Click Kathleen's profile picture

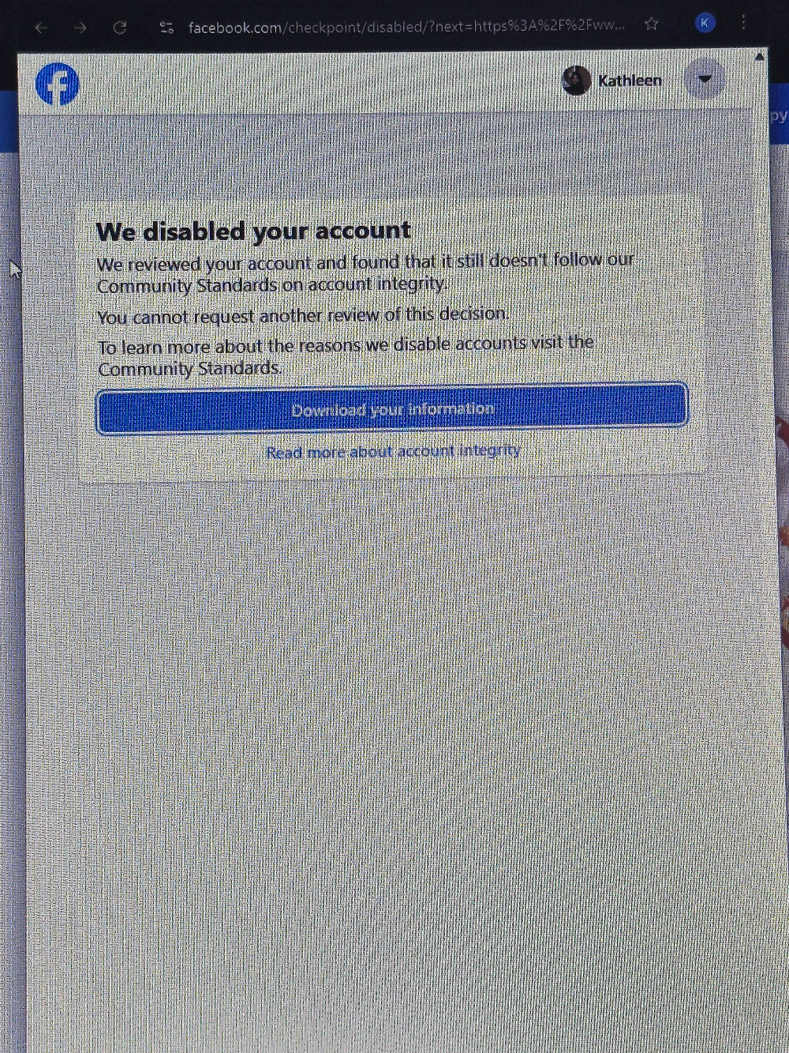pos(577,81)
